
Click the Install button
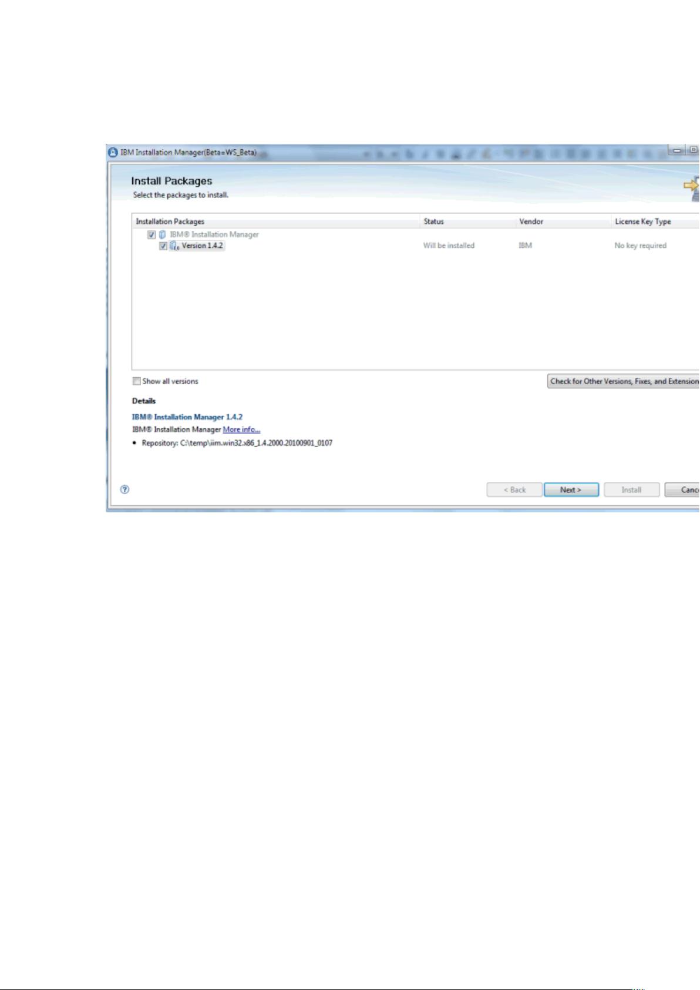point(632,490)
